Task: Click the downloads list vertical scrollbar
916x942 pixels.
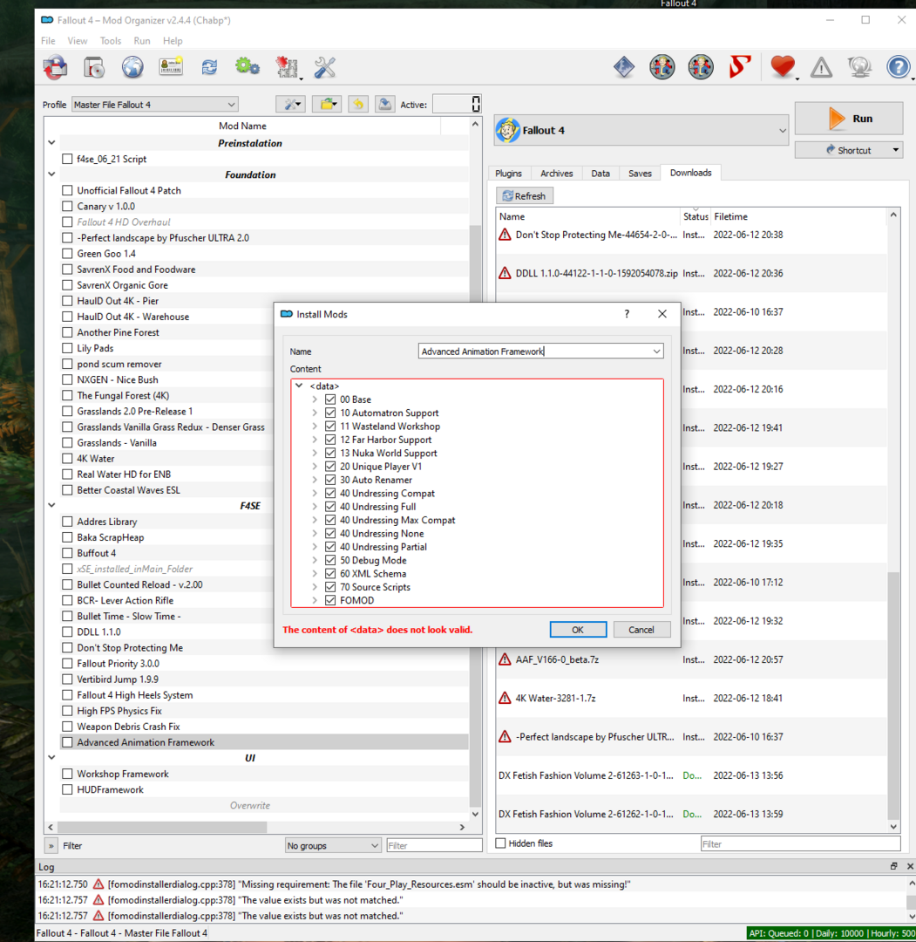Action: [x=894, y=696]
